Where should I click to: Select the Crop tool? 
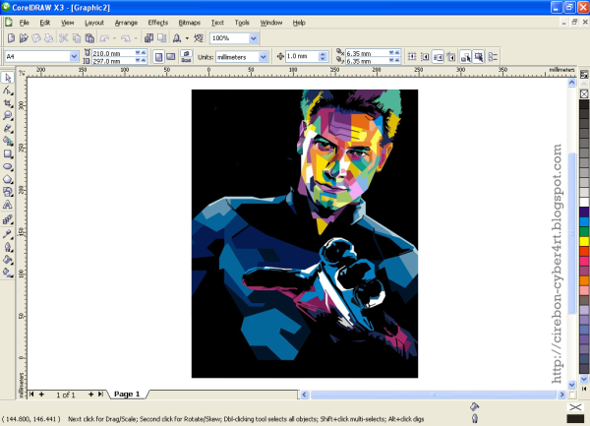pos(8,103)
